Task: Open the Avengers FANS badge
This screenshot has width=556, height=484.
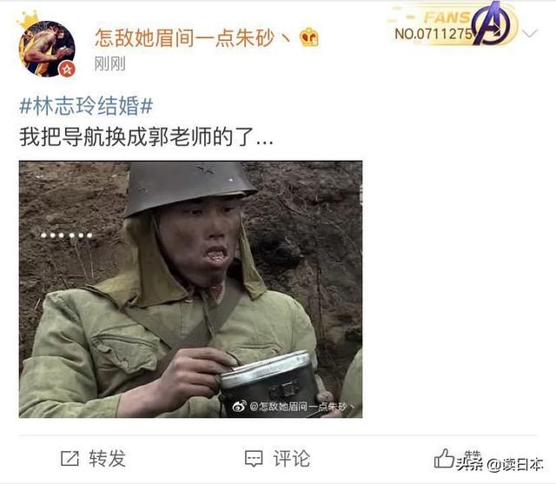Action: pos(453,24)
